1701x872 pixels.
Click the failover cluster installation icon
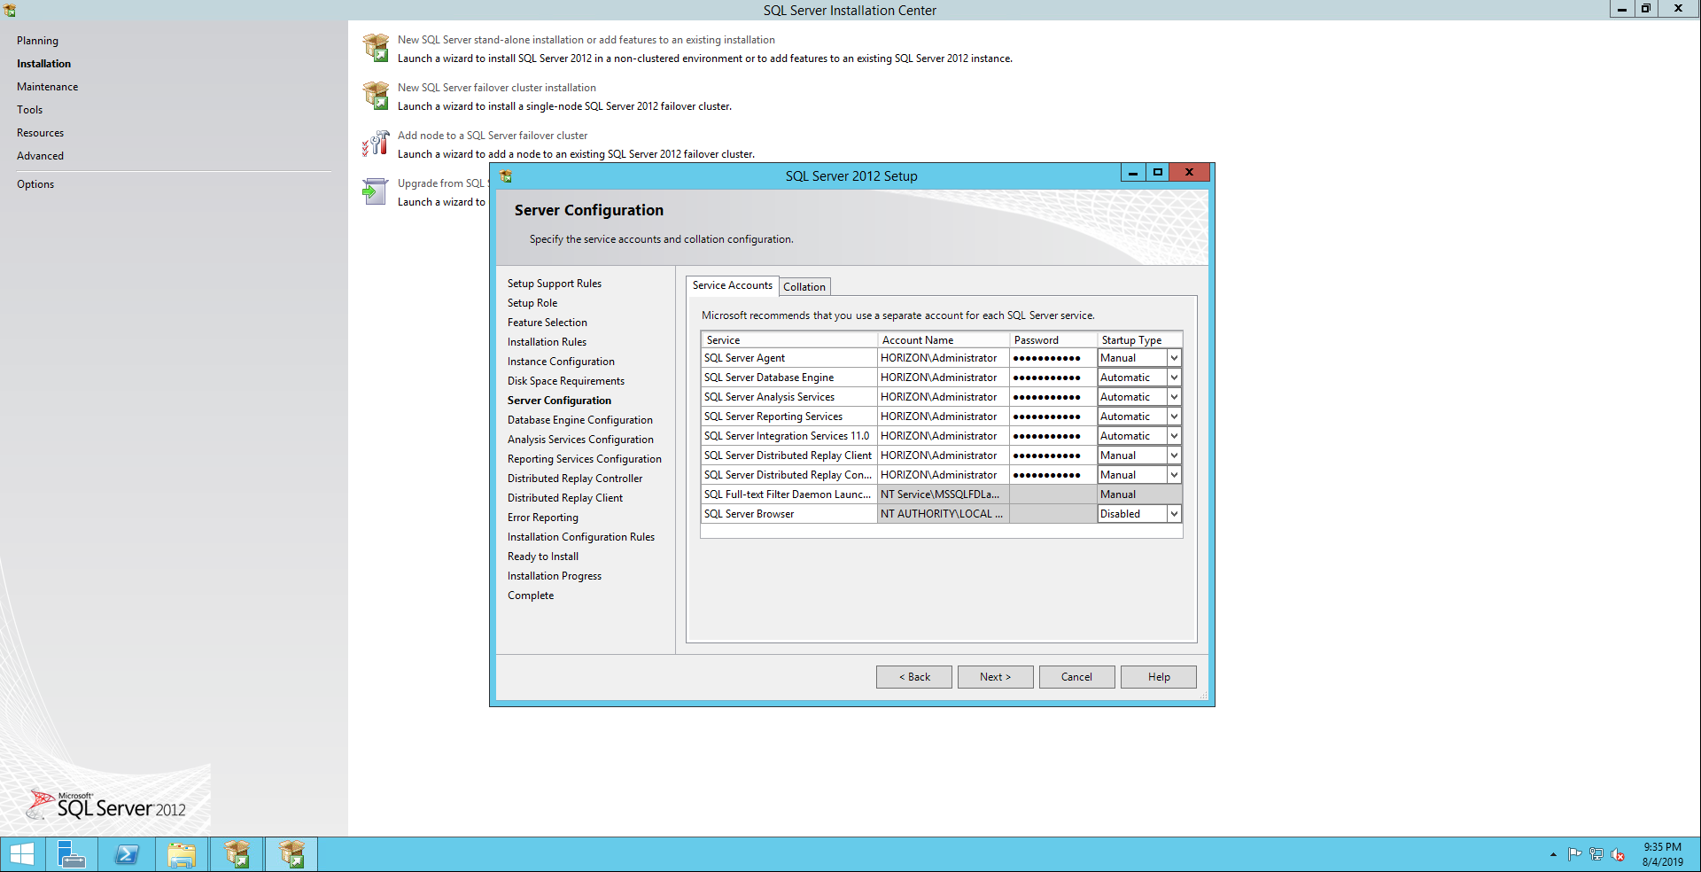coord(376,96)
